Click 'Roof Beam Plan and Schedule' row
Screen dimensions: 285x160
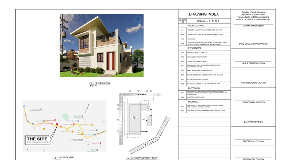point(204,79)
